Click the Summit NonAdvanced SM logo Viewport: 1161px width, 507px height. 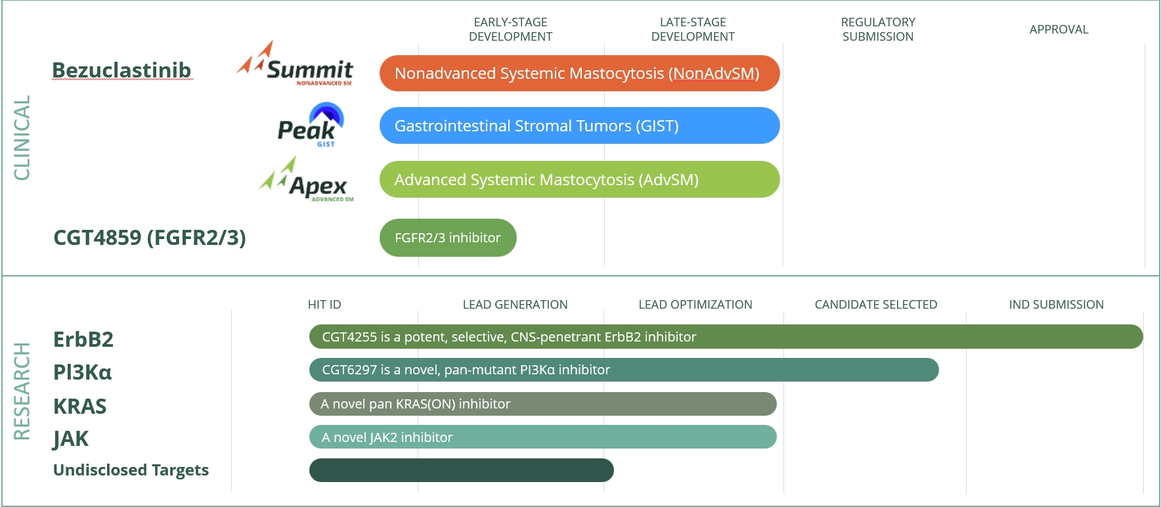[x=295, y=65]
